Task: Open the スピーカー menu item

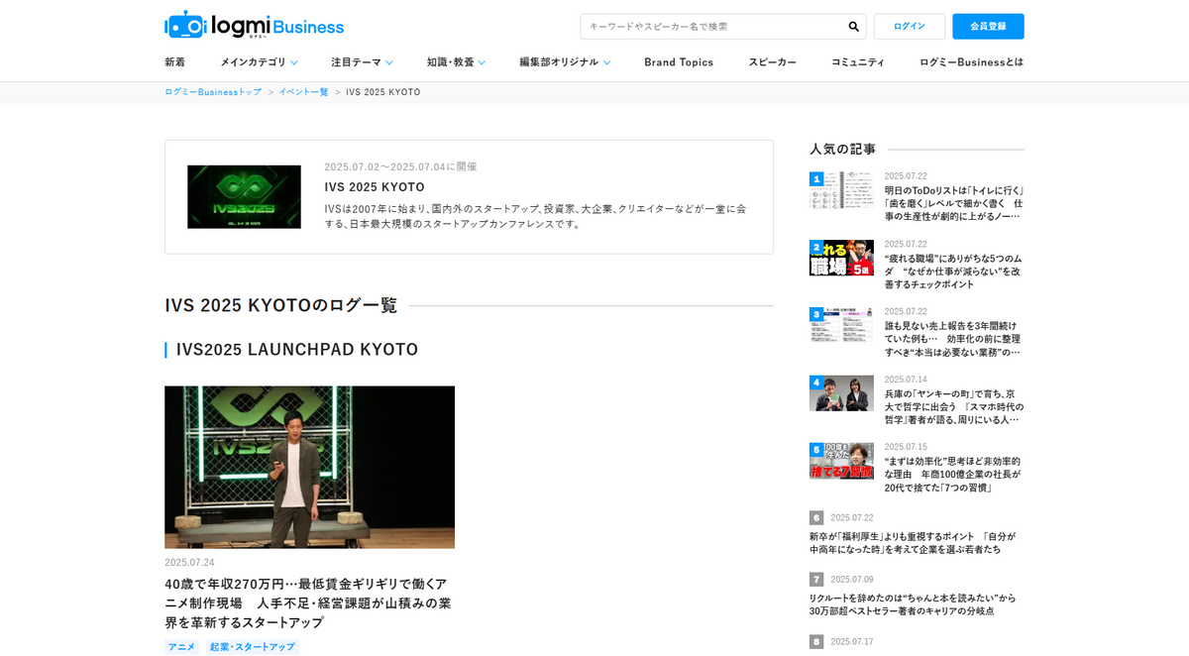Action: pos(772,62)
